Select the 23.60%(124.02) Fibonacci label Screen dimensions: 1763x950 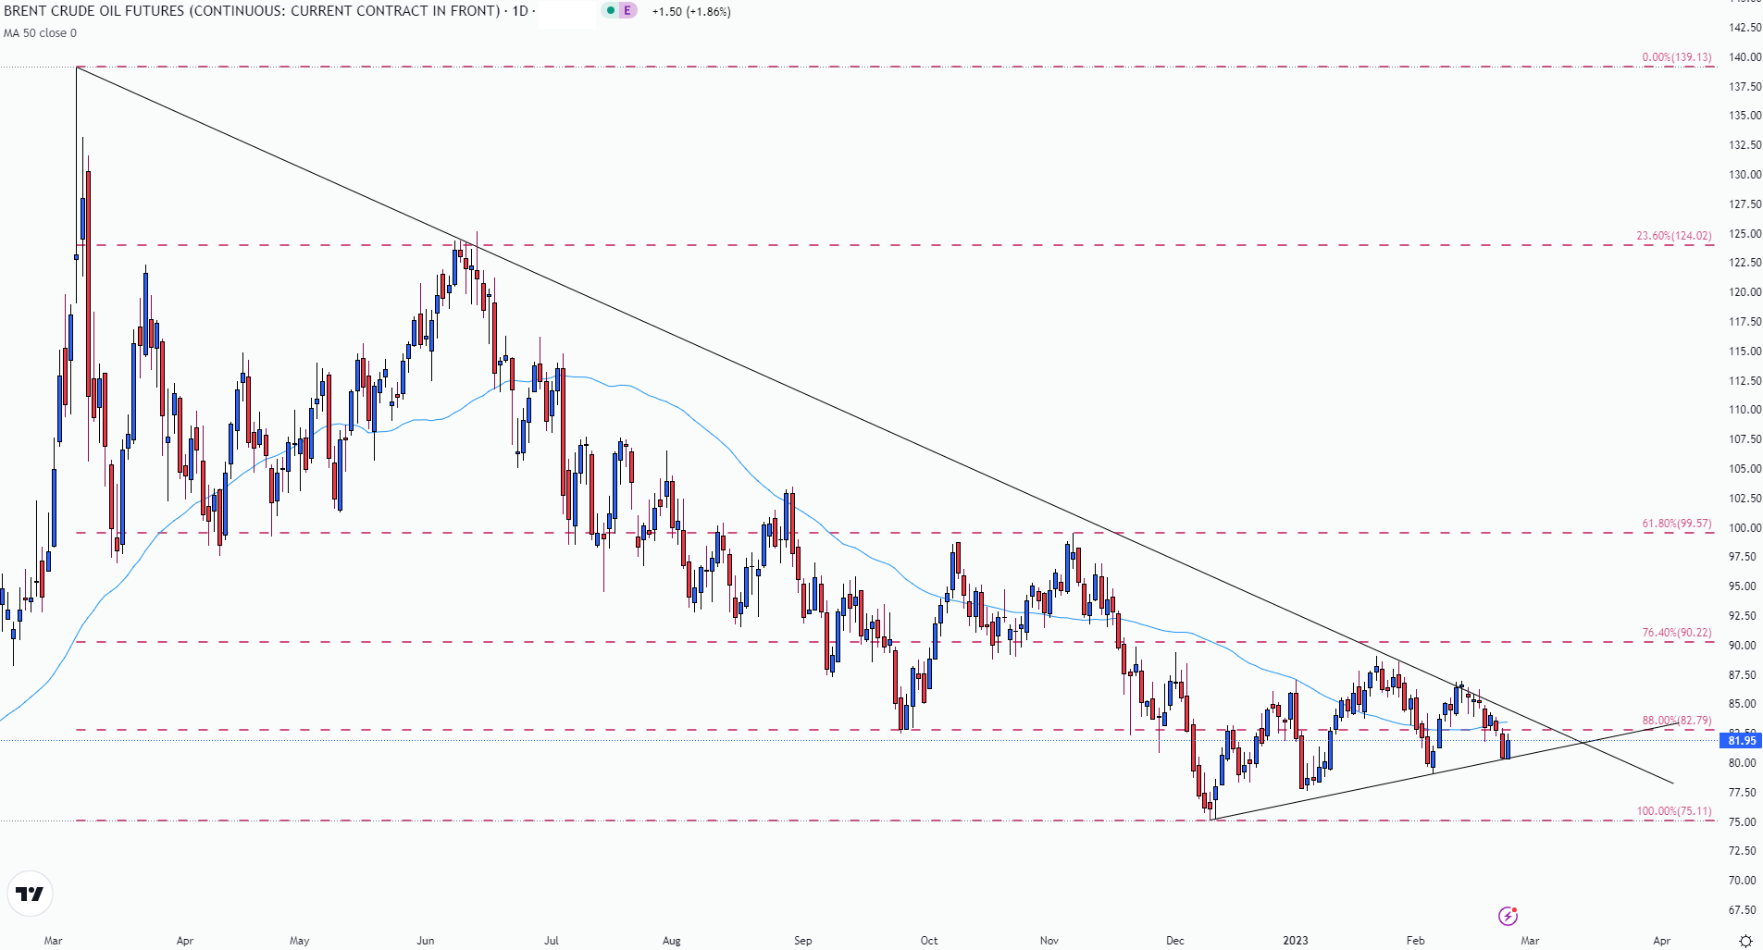(x=1674, y=236)
